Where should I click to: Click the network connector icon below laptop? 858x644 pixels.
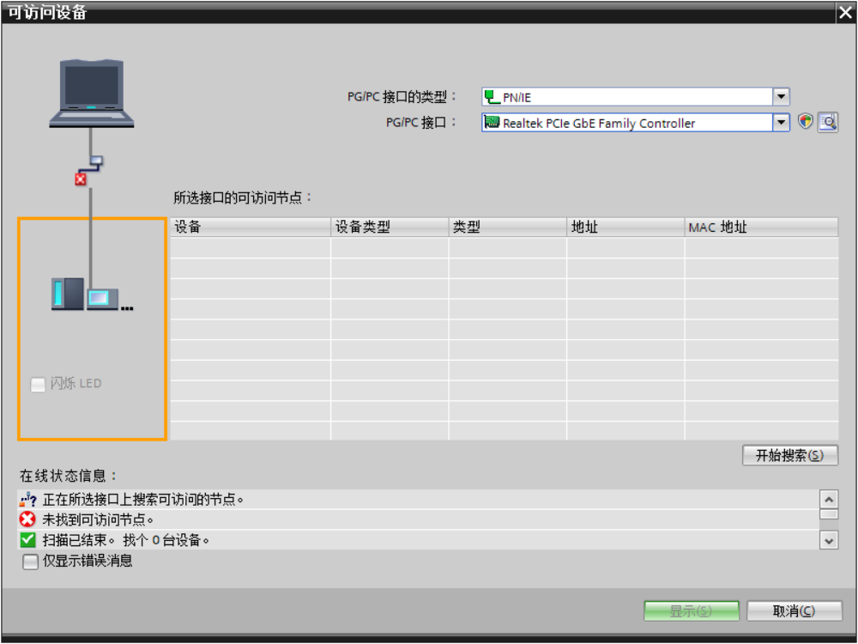coord(96,161)
